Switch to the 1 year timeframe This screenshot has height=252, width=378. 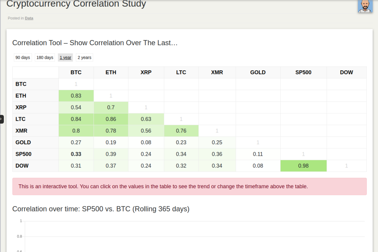[65, 58]
